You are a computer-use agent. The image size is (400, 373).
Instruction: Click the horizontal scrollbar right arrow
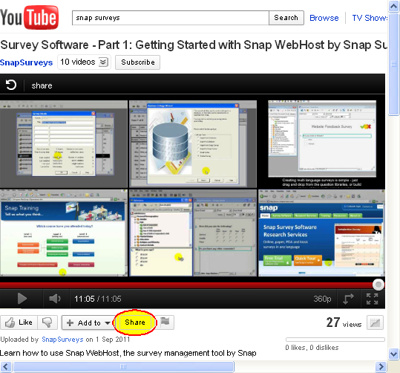point(381,367)
